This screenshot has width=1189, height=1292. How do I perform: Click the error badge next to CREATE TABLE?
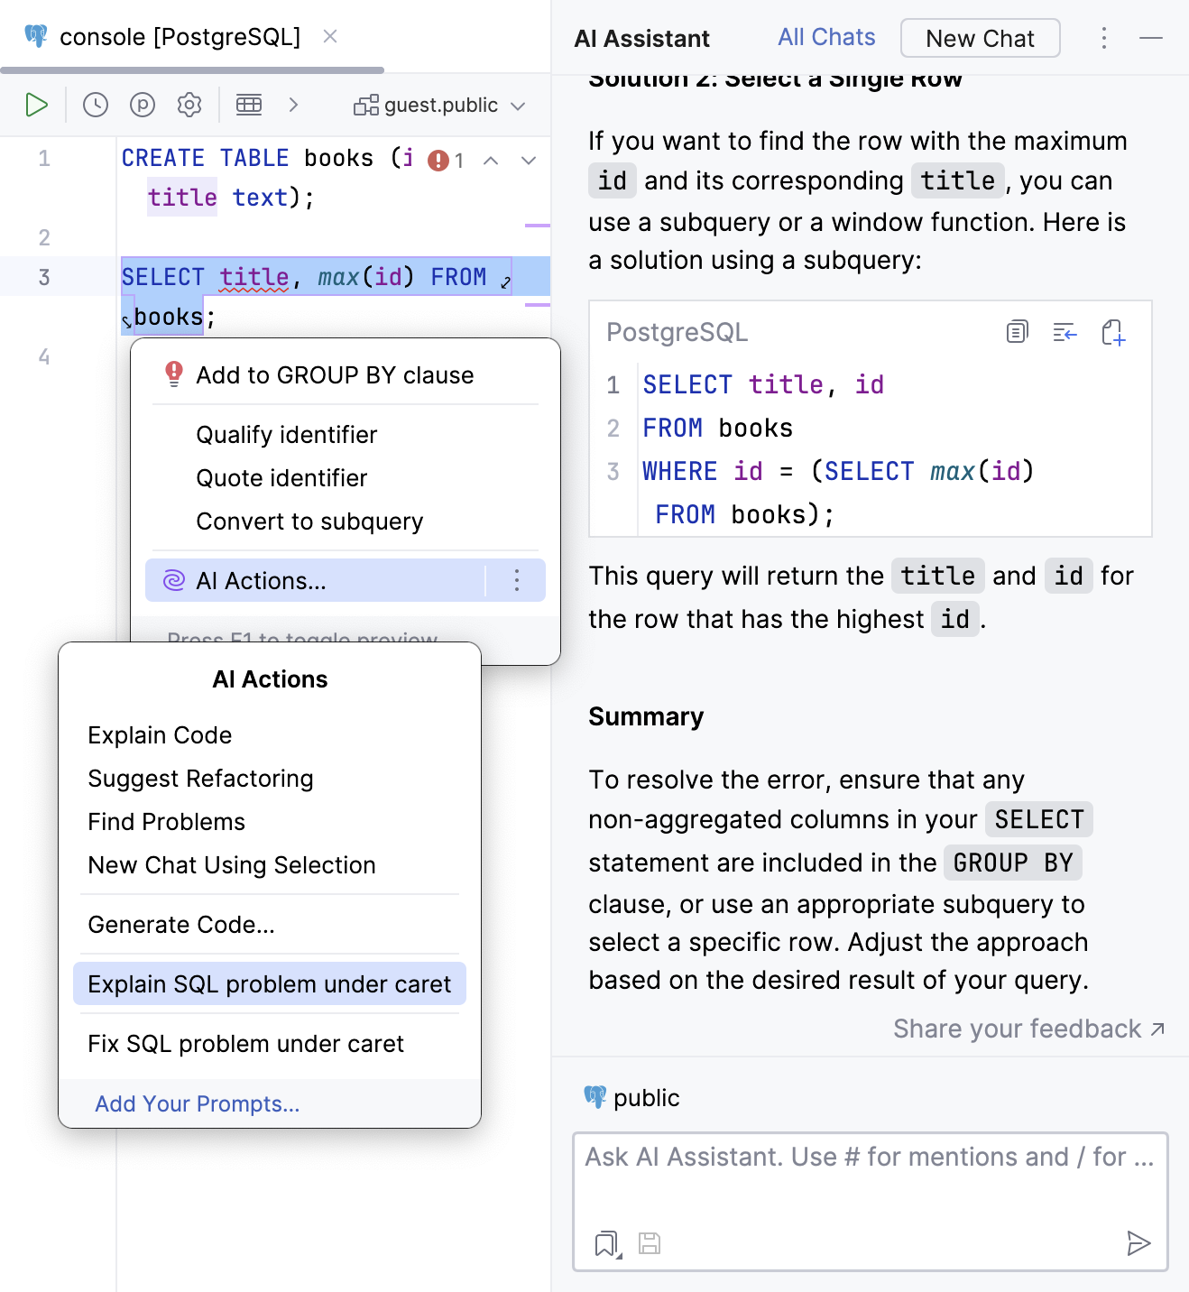[x=438, y=159]
